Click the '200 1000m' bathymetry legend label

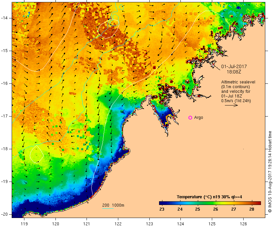(113, 205)
